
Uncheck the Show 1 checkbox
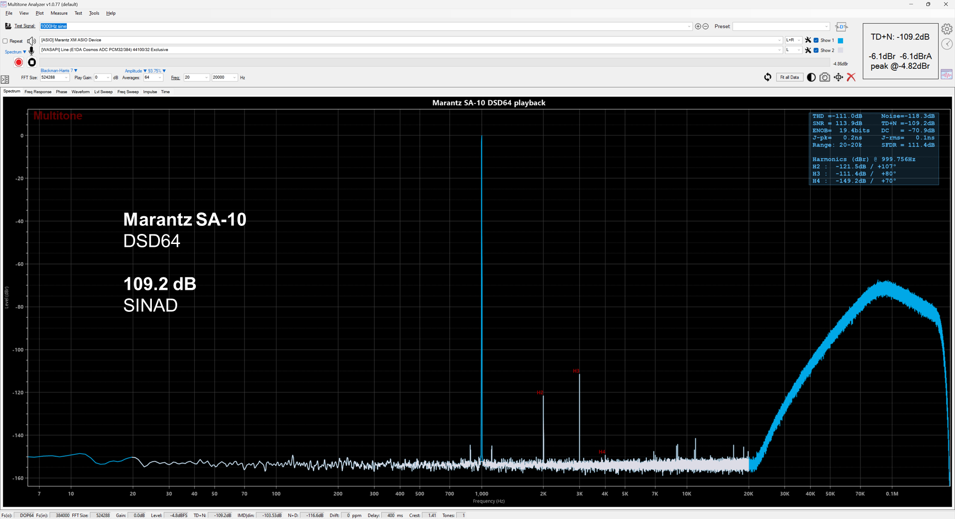click(x=816, y=40)
